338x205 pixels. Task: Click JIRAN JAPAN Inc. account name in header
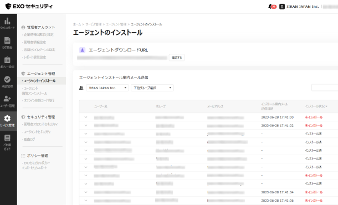(303, 7)
